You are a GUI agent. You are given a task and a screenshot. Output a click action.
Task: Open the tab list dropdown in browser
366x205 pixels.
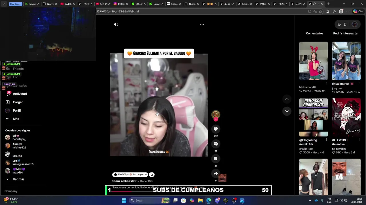[4, 4]
